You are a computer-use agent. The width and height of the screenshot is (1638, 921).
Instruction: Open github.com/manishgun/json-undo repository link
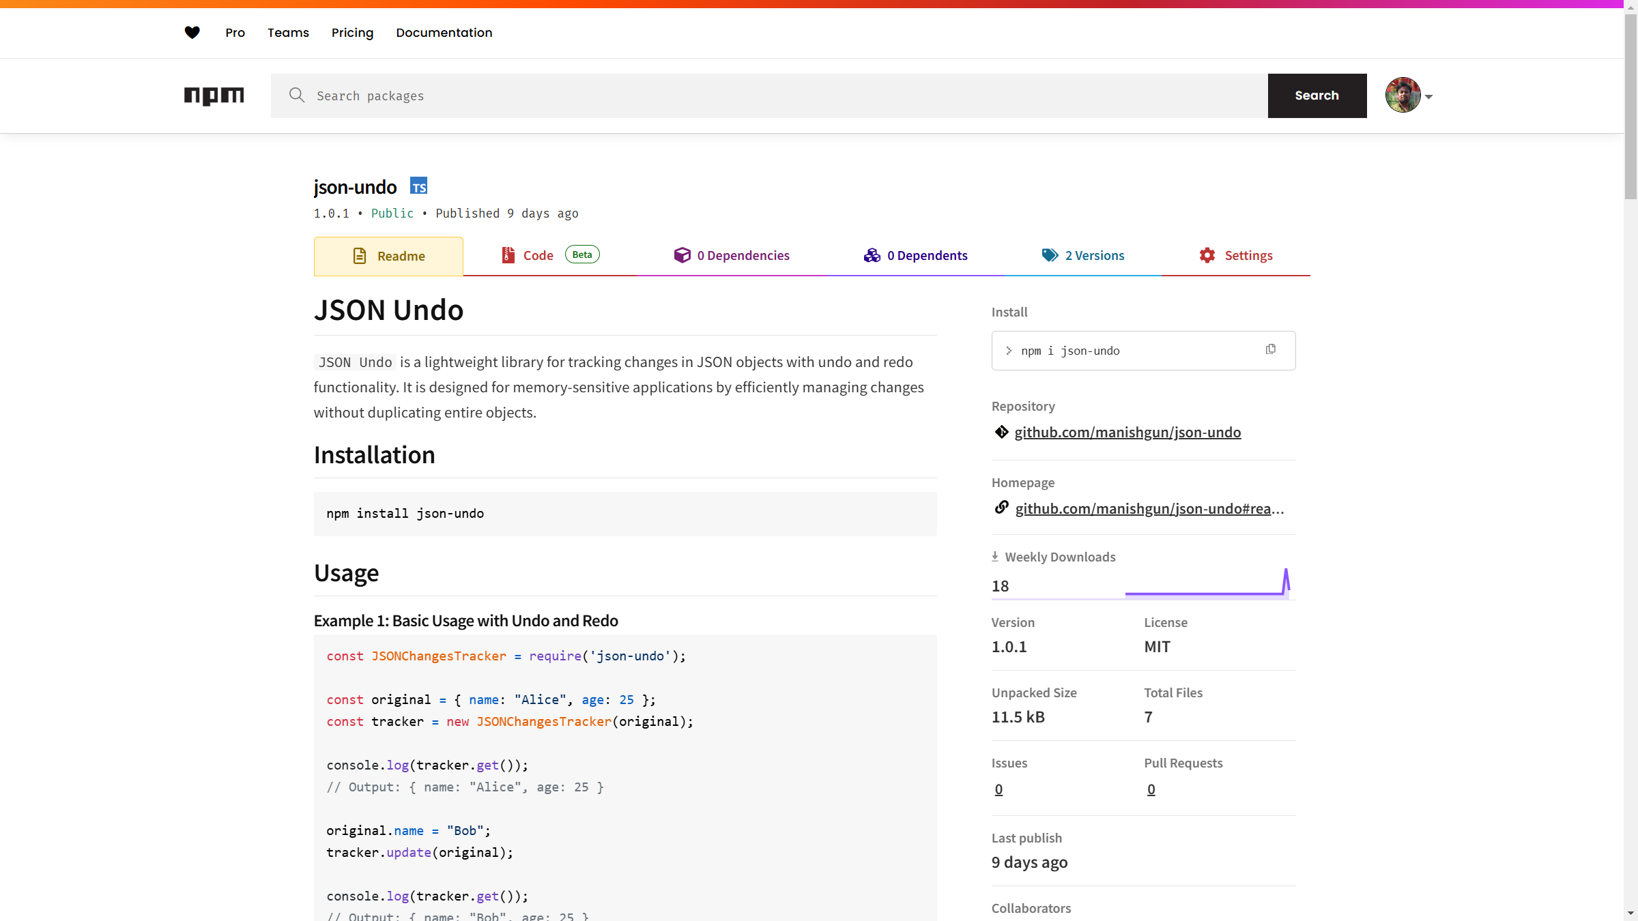[x=1127, y=433]
